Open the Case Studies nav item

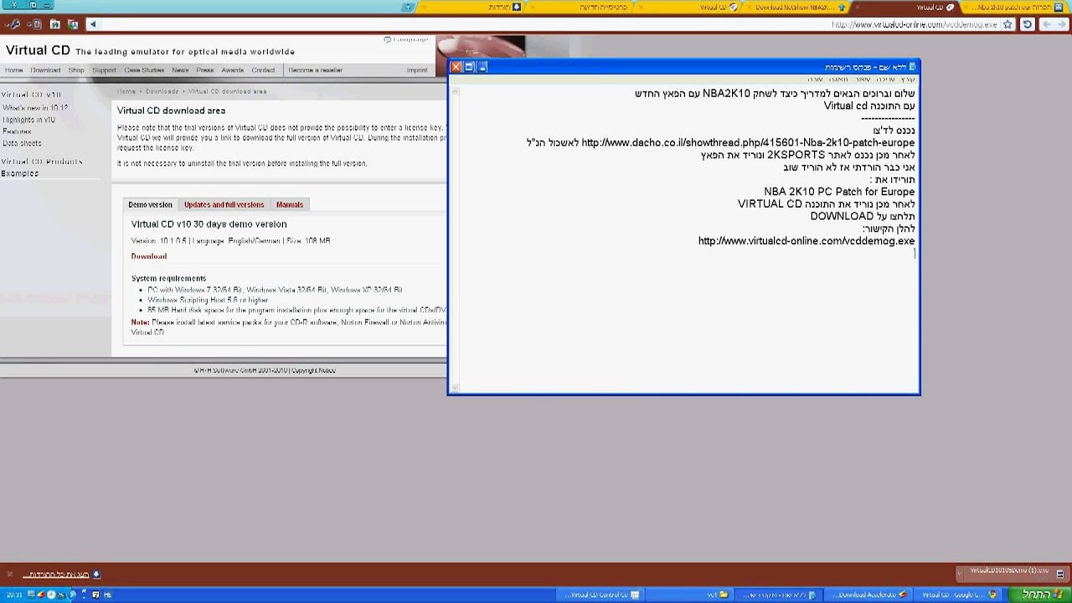(x=144, y=70)
